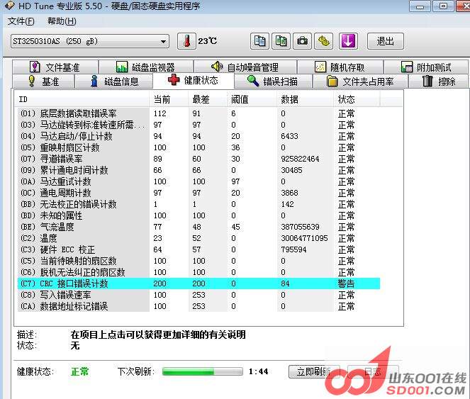Click the lightbulb icon on 基准 tab
470x399 pixels.
point(31,81)
